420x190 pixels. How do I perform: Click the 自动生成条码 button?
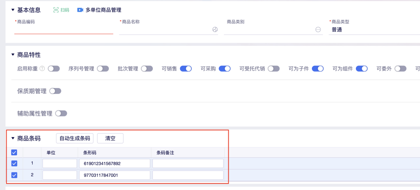(75, 138)
